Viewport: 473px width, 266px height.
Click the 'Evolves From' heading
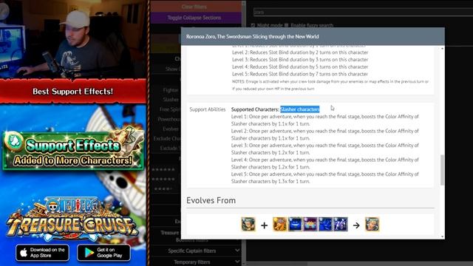[x=211, y=200]
